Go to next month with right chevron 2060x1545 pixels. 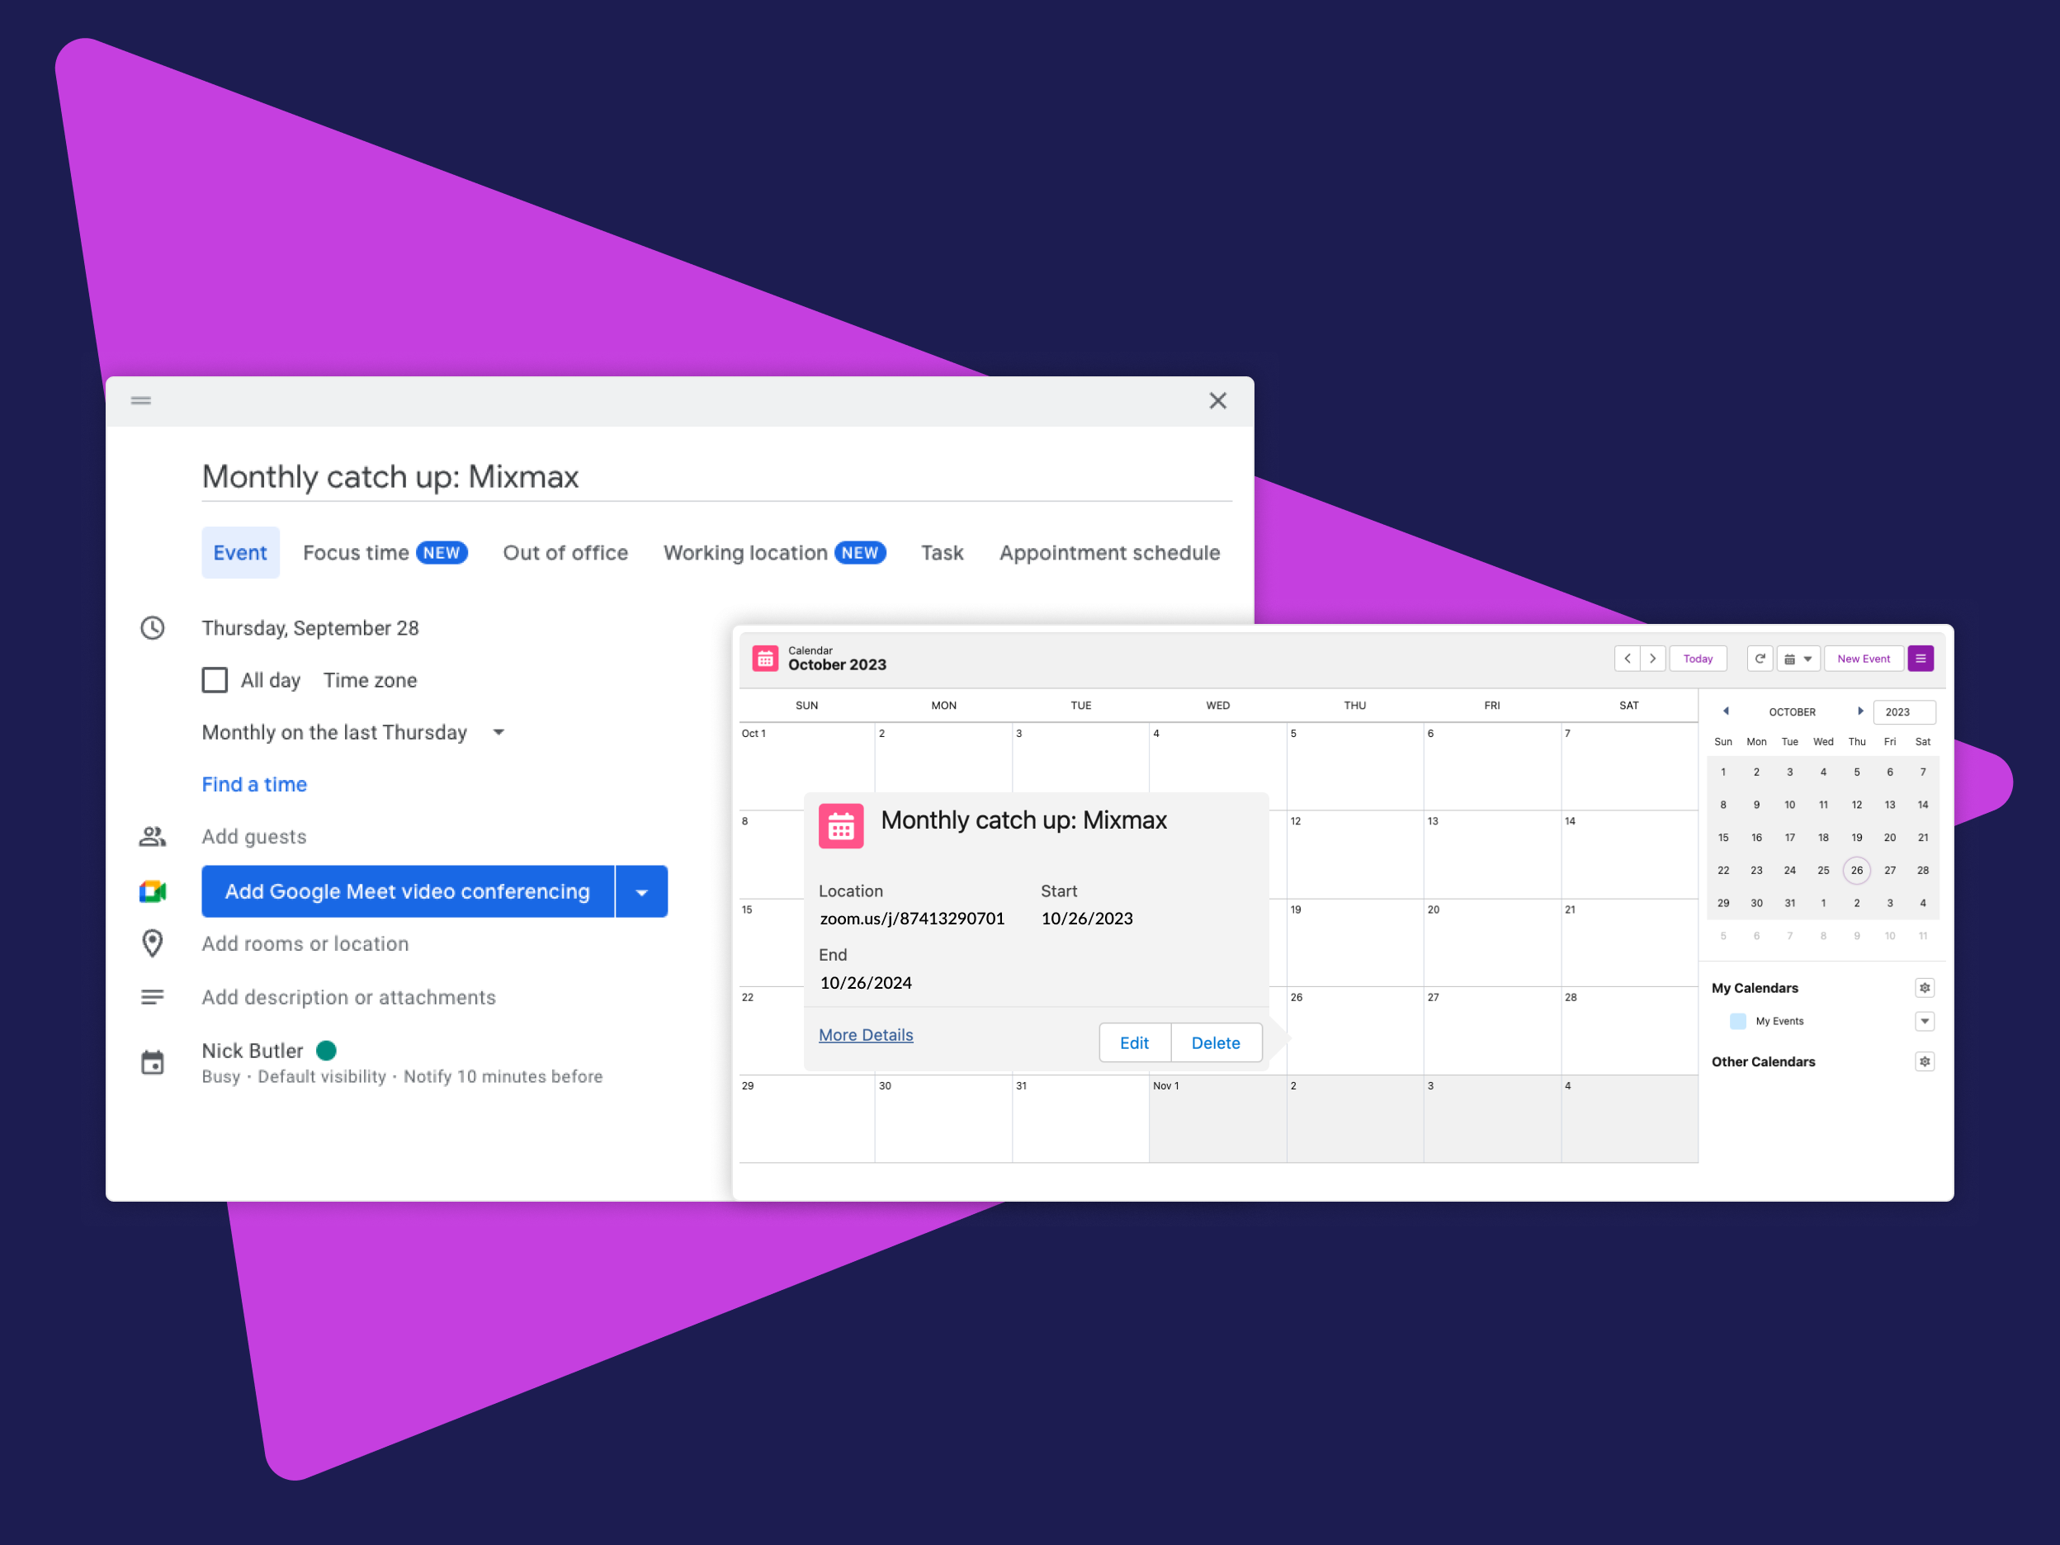(x=1653, y=659)
